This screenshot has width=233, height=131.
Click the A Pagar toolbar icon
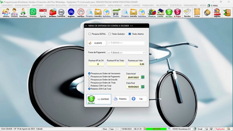point(177,13)
